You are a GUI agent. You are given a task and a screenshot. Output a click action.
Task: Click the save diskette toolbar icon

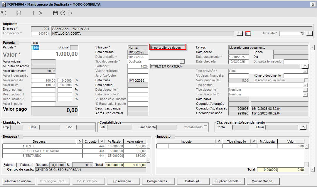18,13
